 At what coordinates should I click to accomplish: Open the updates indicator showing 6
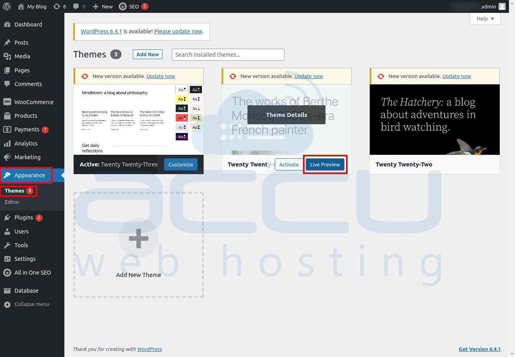[x=60, y=6]
